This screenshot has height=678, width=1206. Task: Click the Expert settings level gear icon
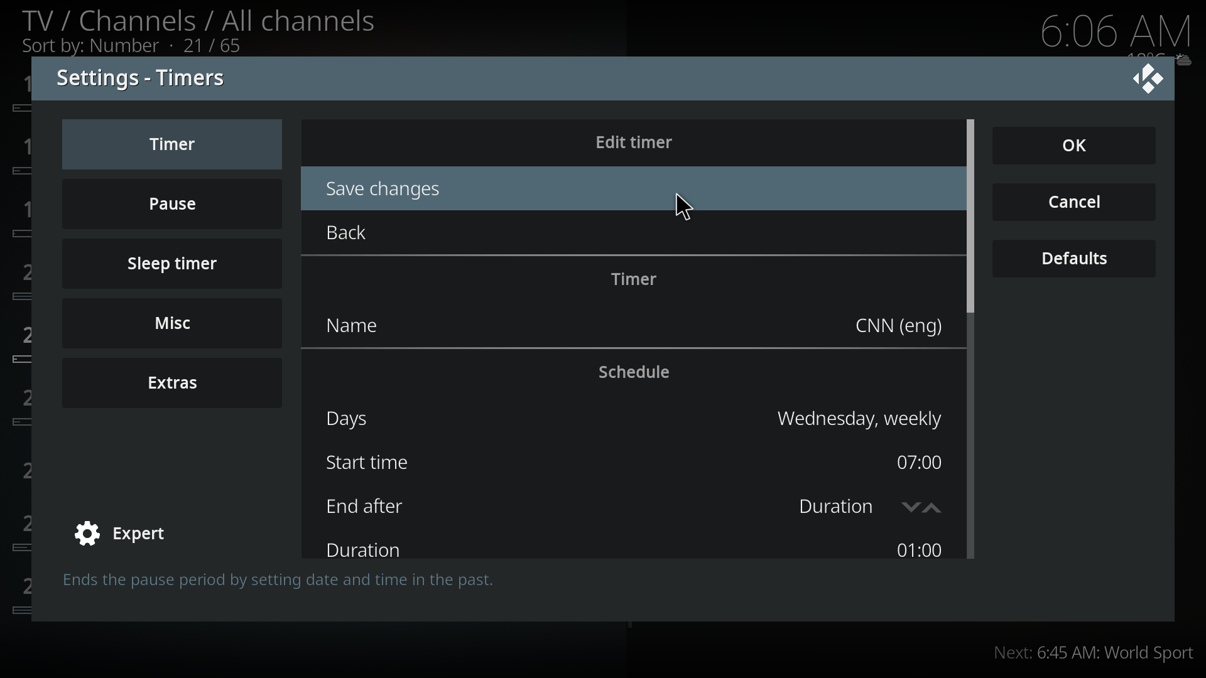pyautogui.click(x=87, y=534)
